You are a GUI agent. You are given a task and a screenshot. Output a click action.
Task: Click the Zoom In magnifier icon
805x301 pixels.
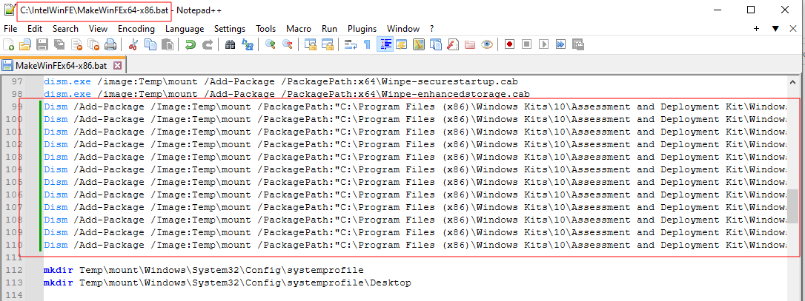coord(270,45)
